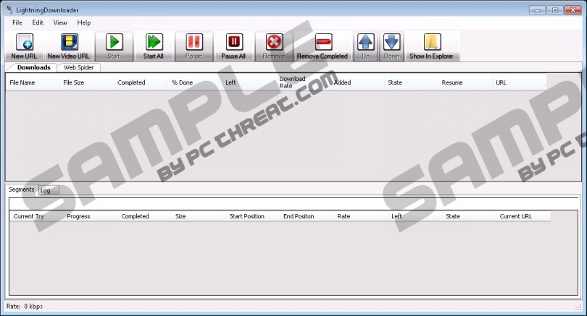Screen dimensions: 587x316
Task: Click the Left column header in downloads
Action: 249,82
